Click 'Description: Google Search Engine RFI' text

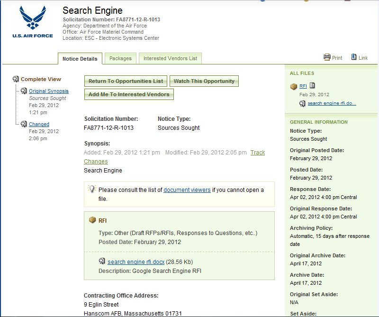point(150,271)
